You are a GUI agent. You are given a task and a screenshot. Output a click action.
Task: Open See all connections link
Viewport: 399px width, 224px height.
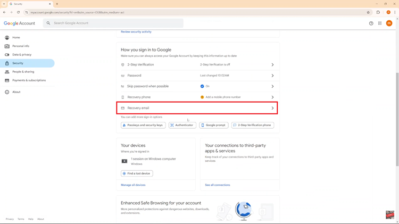218,185
